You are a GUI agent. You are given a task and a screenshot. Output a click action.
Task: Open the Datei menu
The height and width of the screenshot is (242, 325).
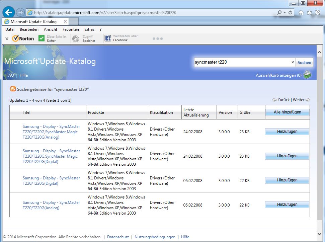[x=10, y=29]
